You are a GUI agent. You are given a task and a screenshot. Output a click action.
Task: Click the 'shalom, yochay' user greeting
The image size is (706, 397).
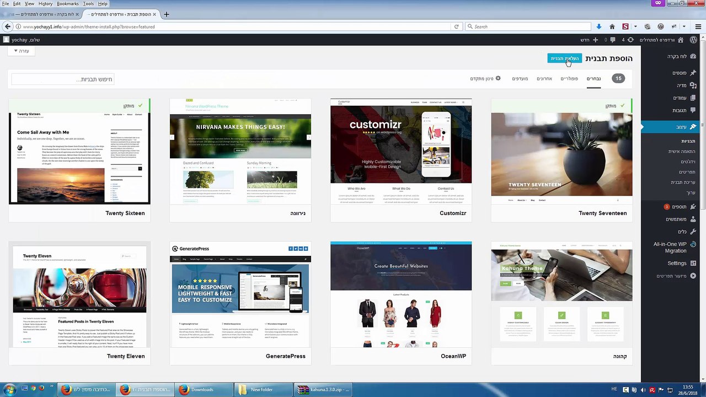click(21, 40)
